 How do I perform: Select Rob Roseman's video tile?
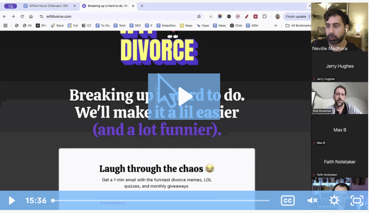339,98
